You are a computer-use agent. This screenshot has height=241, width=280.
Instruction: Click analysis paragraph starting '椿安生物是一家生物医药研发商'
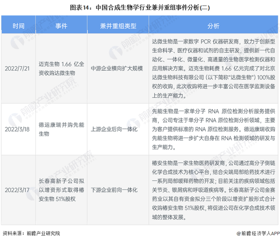point(213,190)
